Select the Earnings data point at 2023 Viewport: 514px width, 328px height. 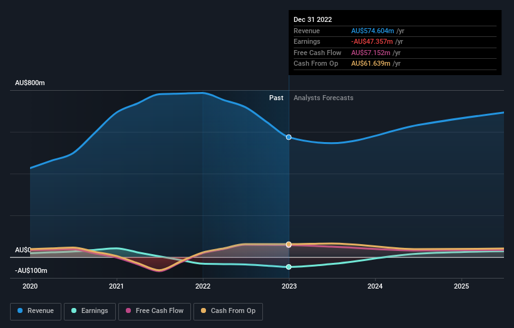pyautogui.click(x=289, y=267)
